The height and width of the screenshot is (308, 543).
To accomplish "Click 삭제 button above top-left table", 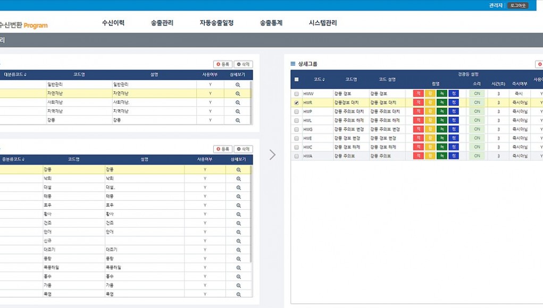I will coord(243,64).
